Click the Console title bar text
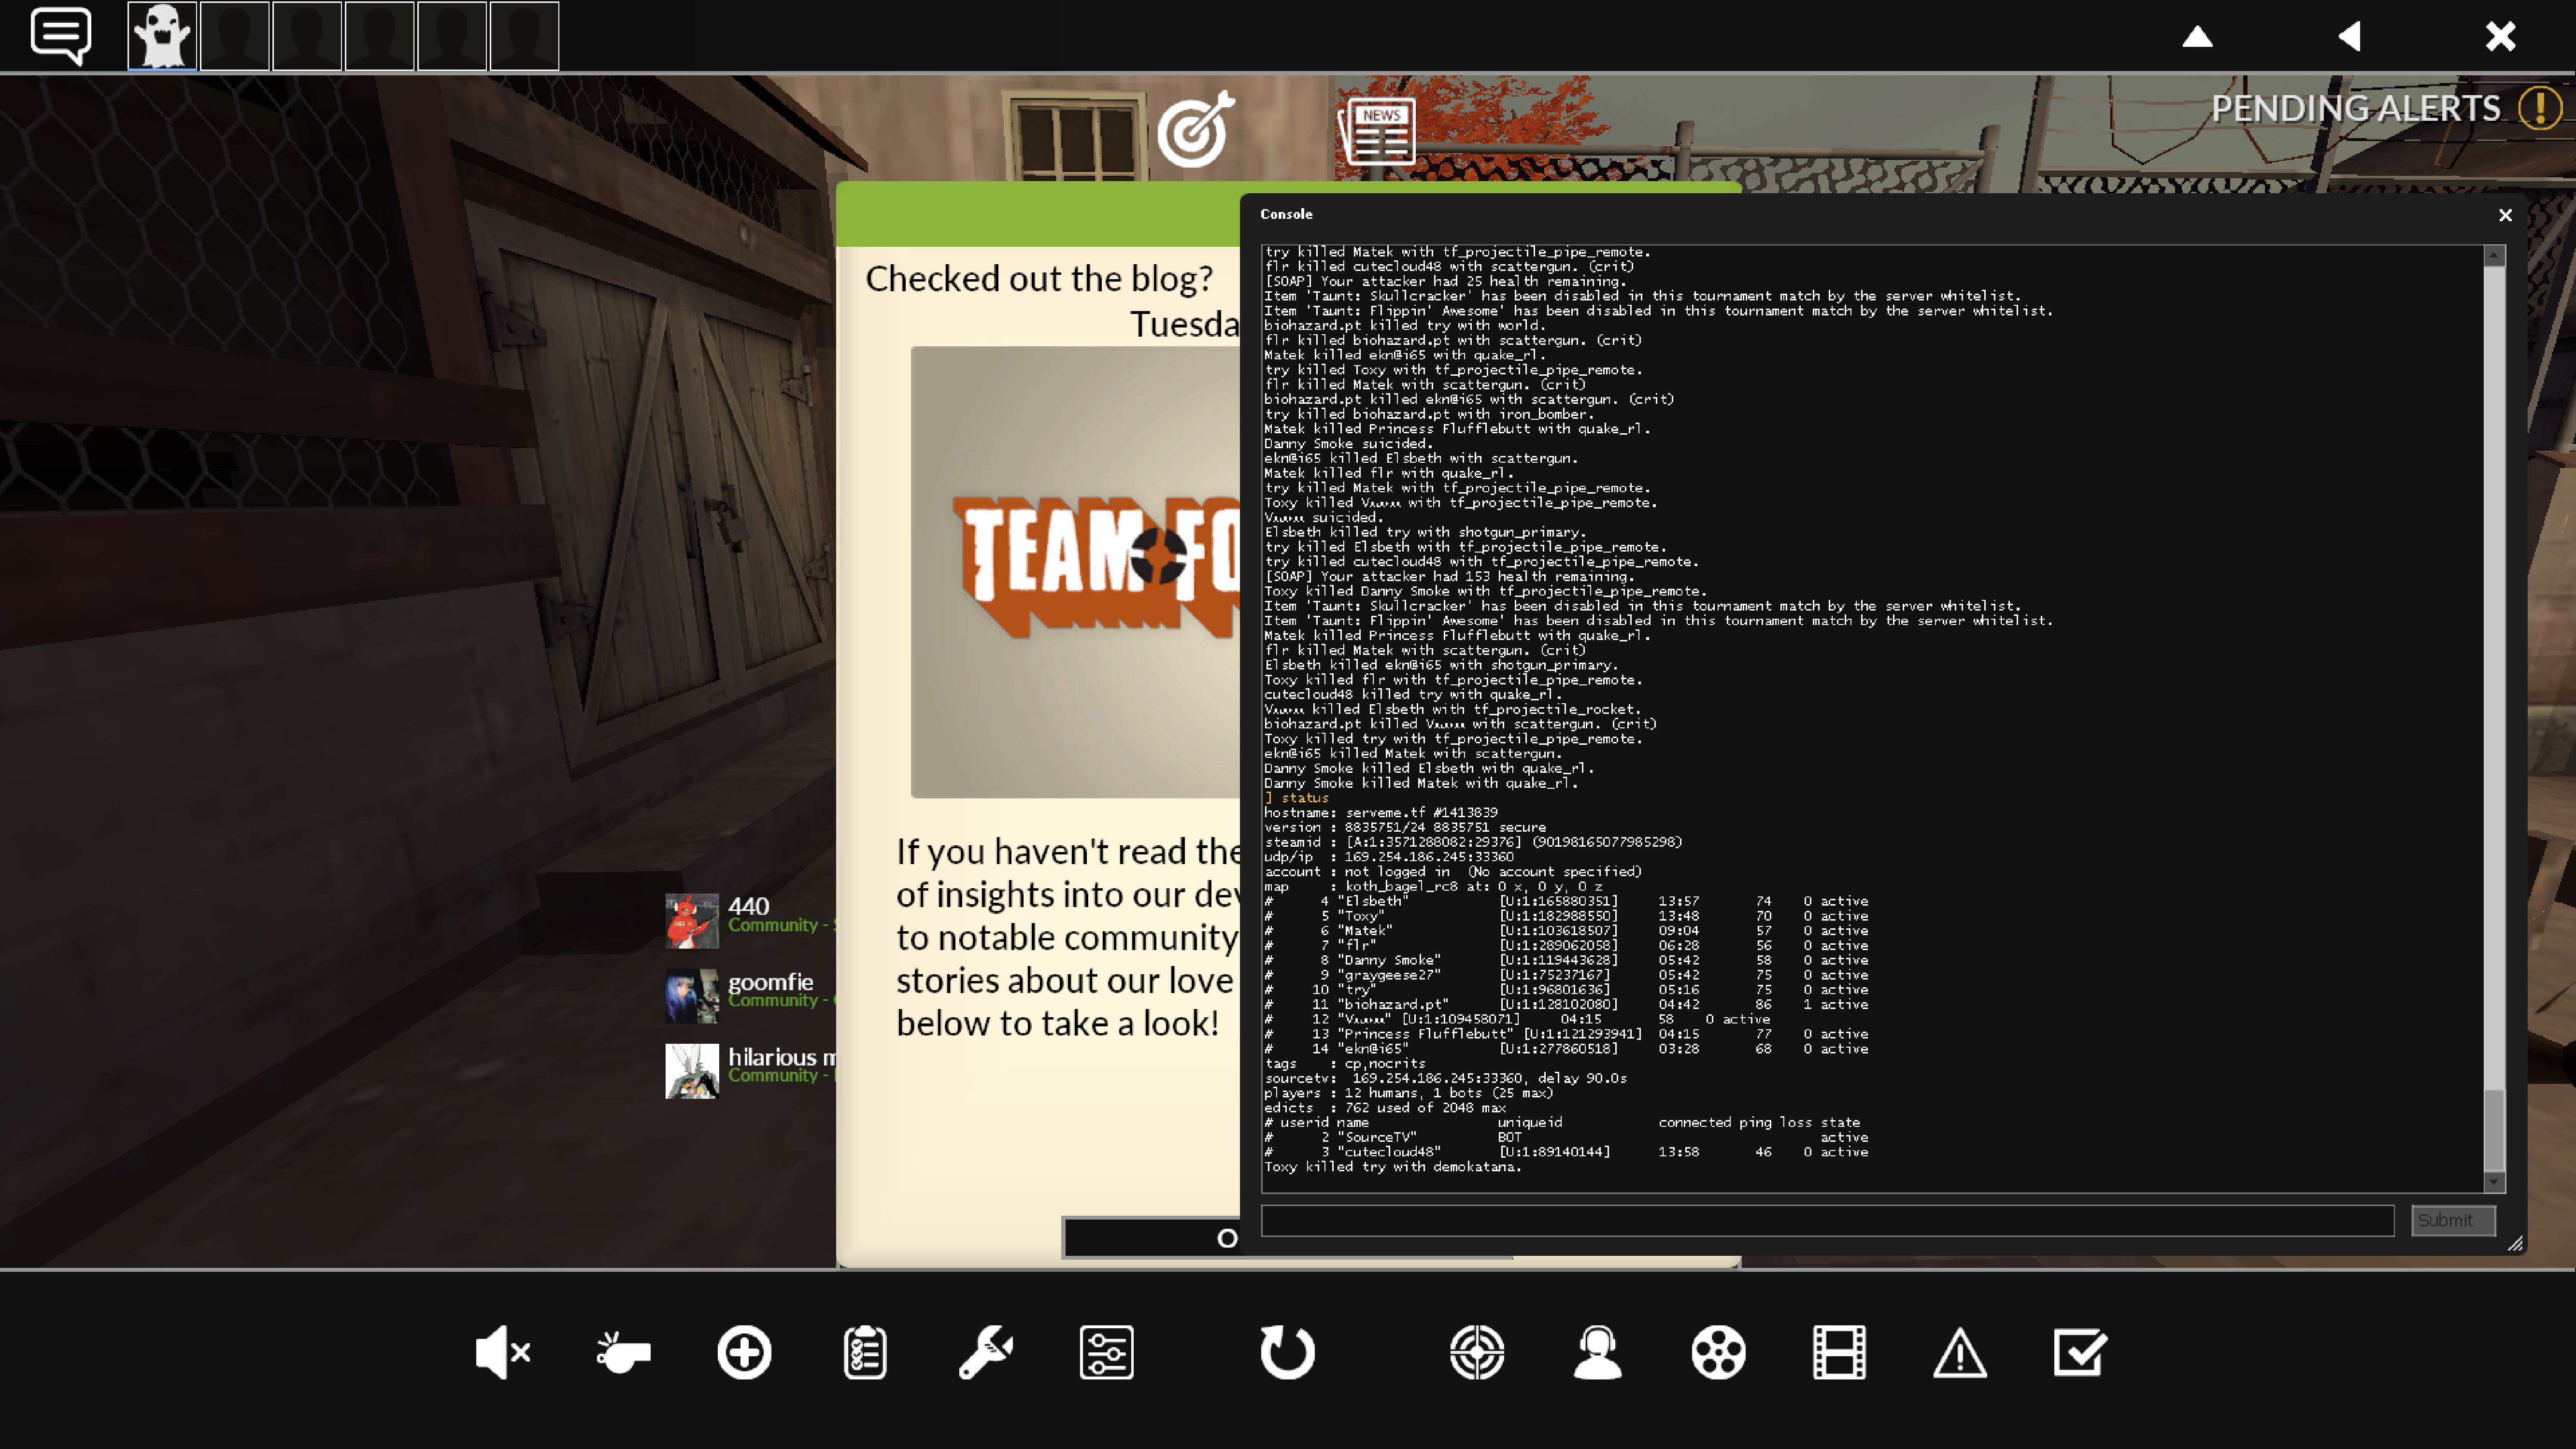 point(1286,214)
